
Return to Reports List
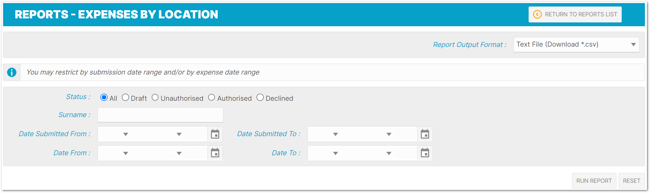(x=575, y=14)
